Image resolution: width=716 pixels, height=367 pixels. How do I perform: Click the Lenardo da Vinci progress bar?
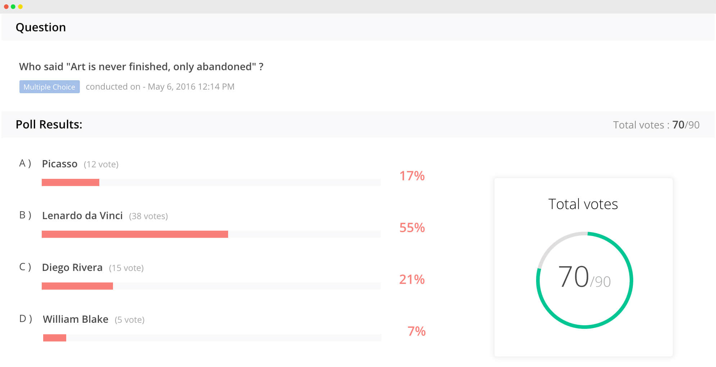pyautogui.click(x=211, y=234)
